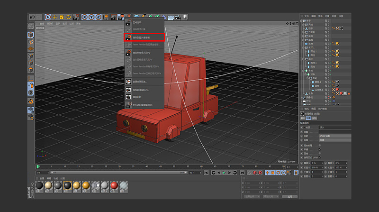Collapse the 车灯.1 group expander

(x=303, y=47)
